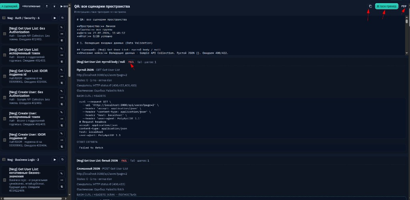Copy the QA report markdown to clipboard

(370, 6)
